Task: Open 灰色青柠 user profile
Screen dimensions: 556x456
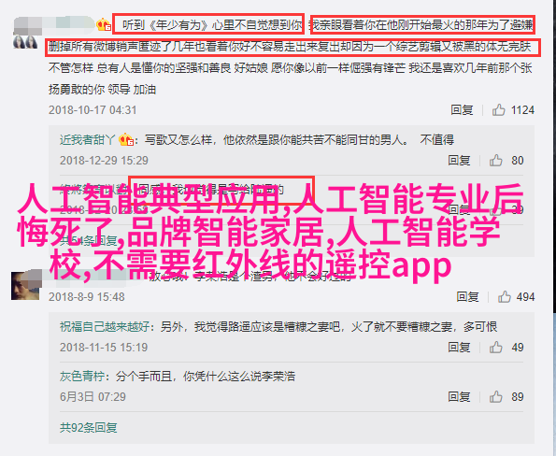Action: tap(82, 377)
